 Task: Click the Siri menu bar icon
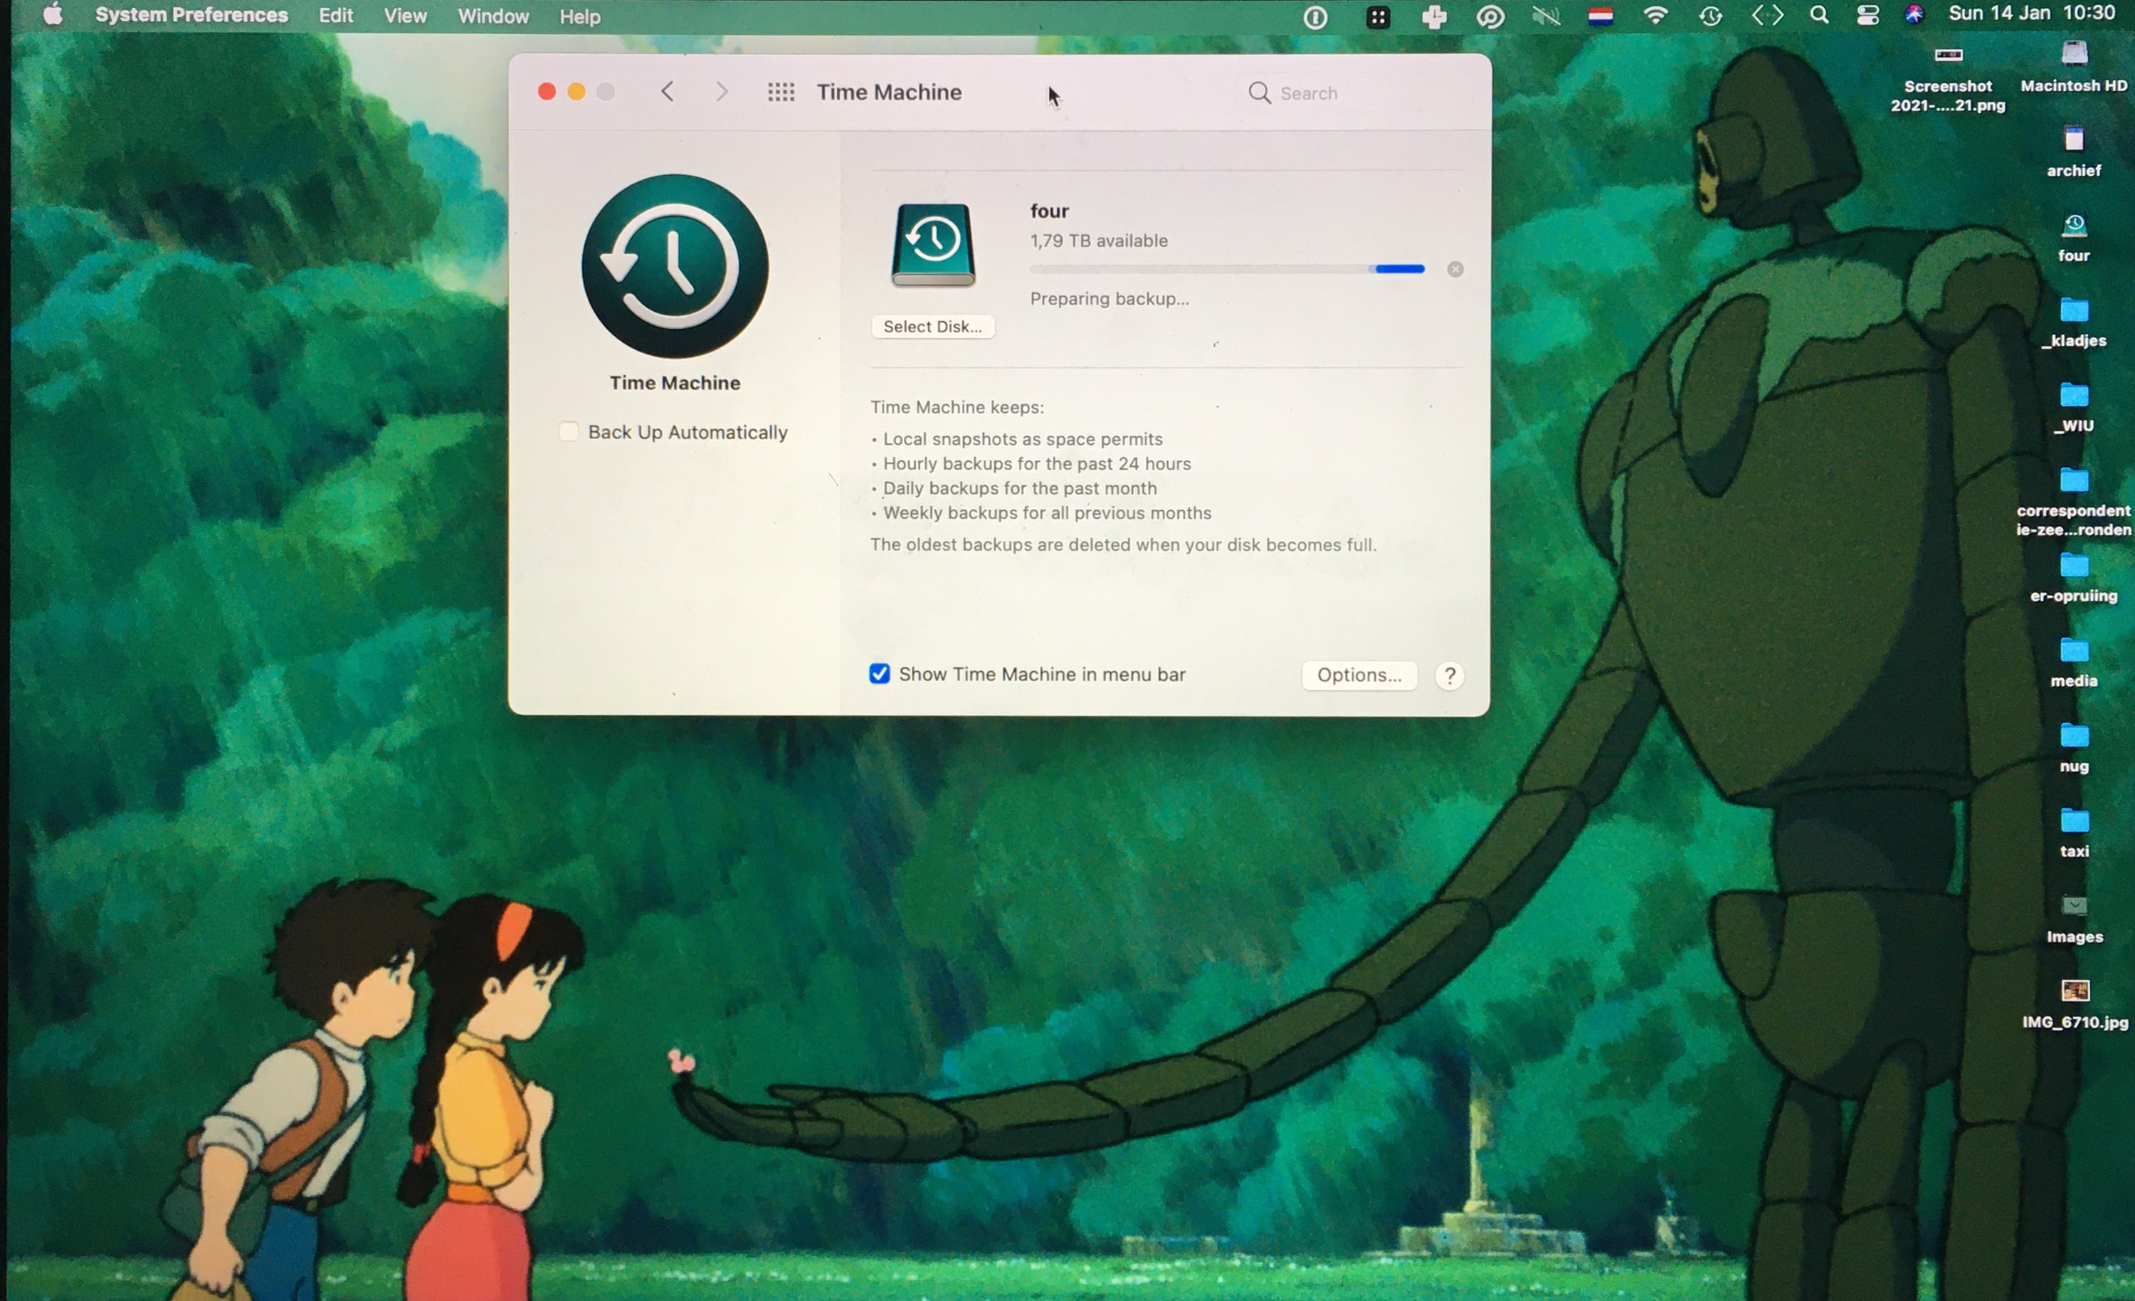click(x=1915, y=16)
